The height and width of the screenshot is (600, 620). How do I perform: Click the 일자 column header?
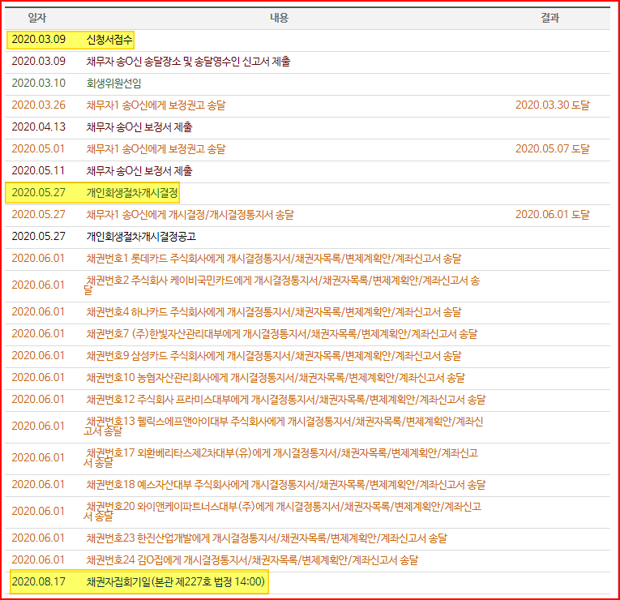coord(37,18)
